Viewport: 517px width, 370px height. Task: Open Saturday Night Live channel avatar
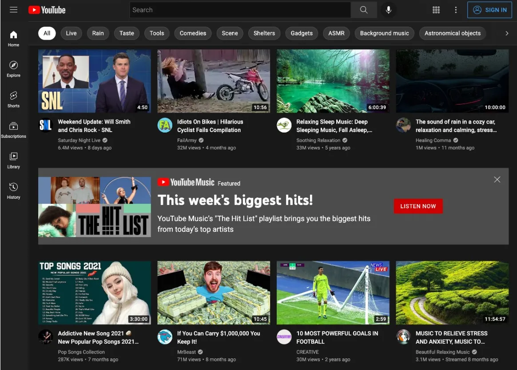(46, 125)
